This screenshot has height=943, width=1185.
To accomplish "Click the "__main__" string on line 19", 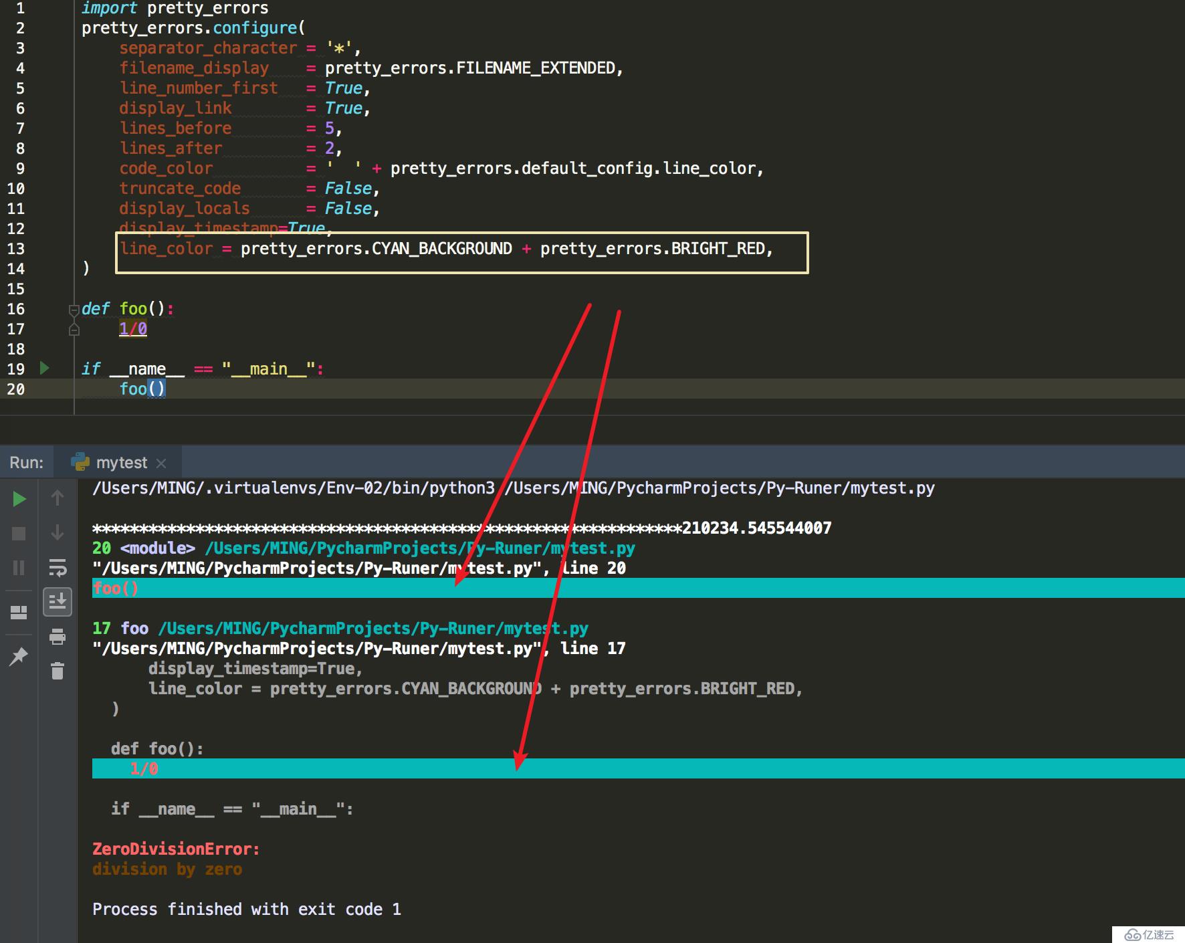I will point(269,369).
